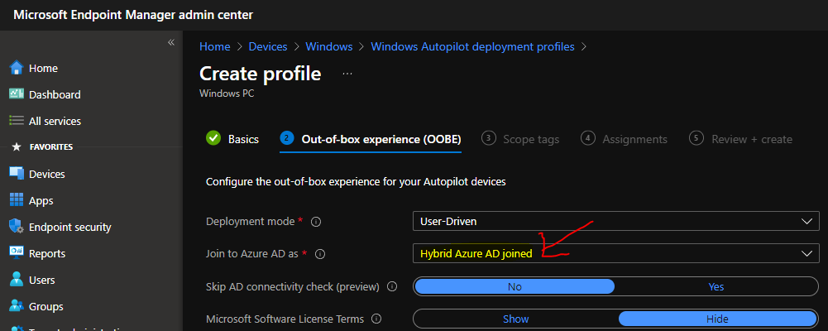Image resolution: width=828 pixels, height=331 pixels.
Task: Click info icon for Skip AD connectivity check
Action: tap(392, 286)
